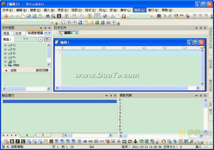Image resolution: width=214 pixels, height=150 pixels.
Task: Expand the D: drive node
Action: pyautogui.click(x=5, y=49)
